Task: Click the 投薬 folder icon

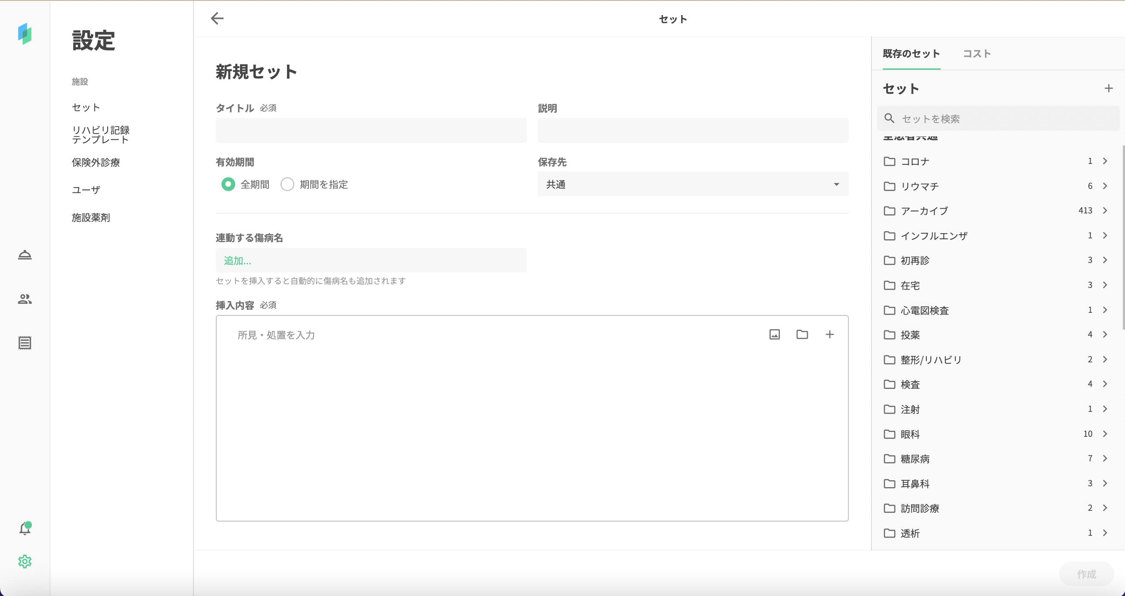Action: click(x=889, y=335)
